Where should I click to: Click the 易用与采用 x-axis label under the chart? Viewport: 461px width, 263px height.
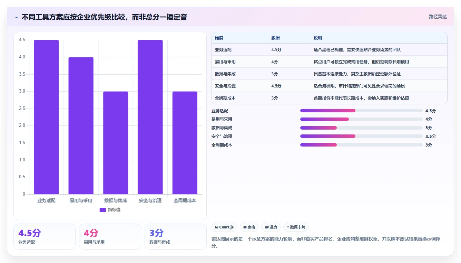click(81, 200)
